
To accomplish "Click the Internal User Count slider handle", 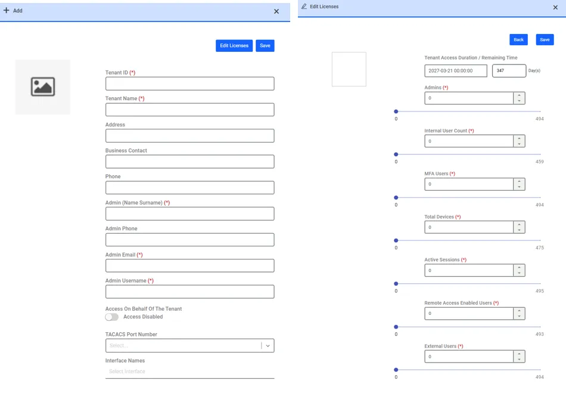I will pos(396,154).
